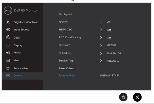Select the Audio speaker icon
154x104 pixels.
(x=8, y=53)
